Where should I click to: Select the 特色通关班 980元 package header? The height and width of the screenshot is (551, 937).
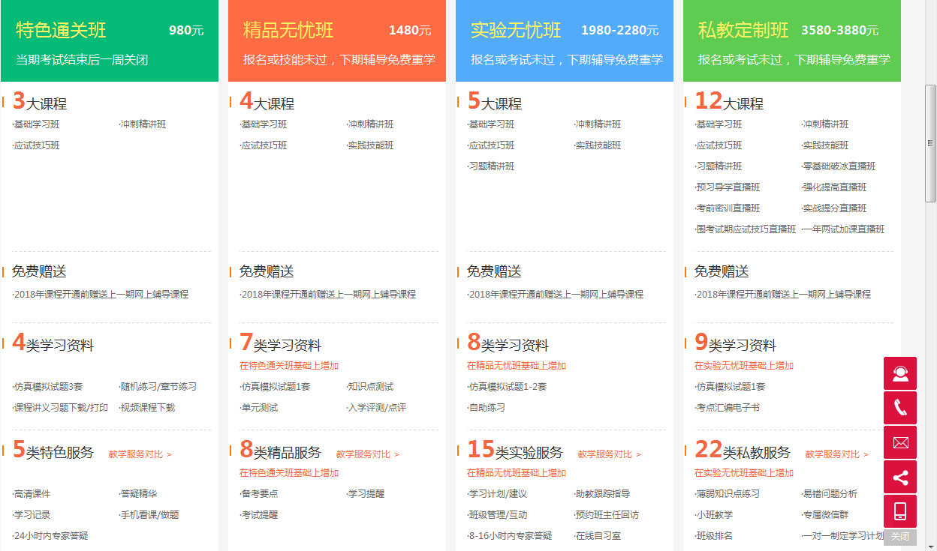(x=109, y=40)
